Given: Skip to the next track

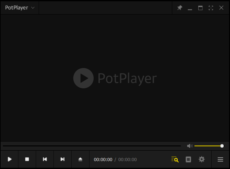Looking at the screenshot, I should 62,159.
